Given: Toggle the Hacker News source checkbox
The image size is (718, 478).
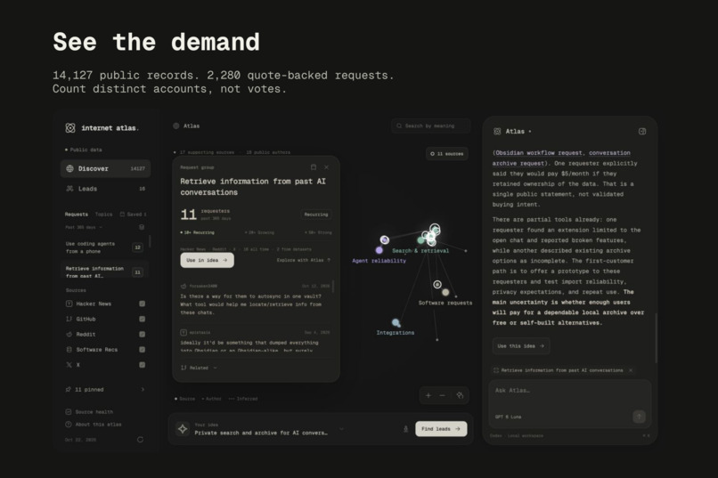Looking at the screenshot, I should point(142,304).
